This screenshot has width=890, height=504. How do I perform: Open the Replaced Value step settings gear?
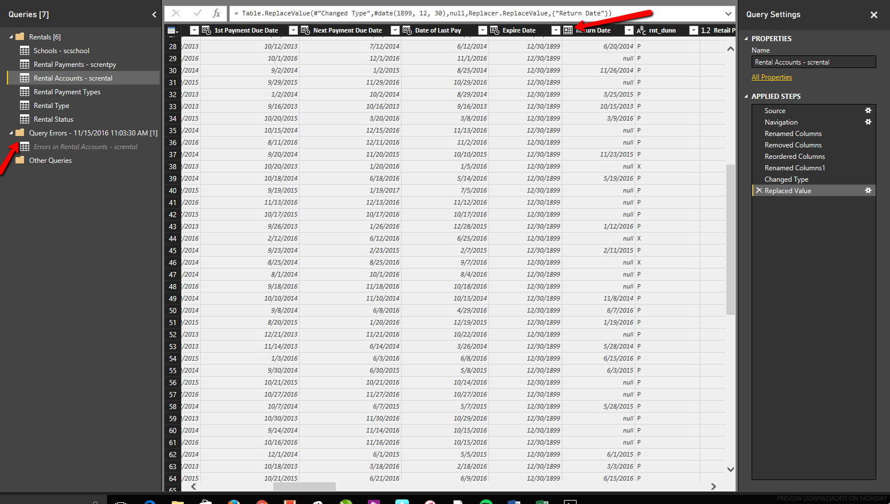868,190
